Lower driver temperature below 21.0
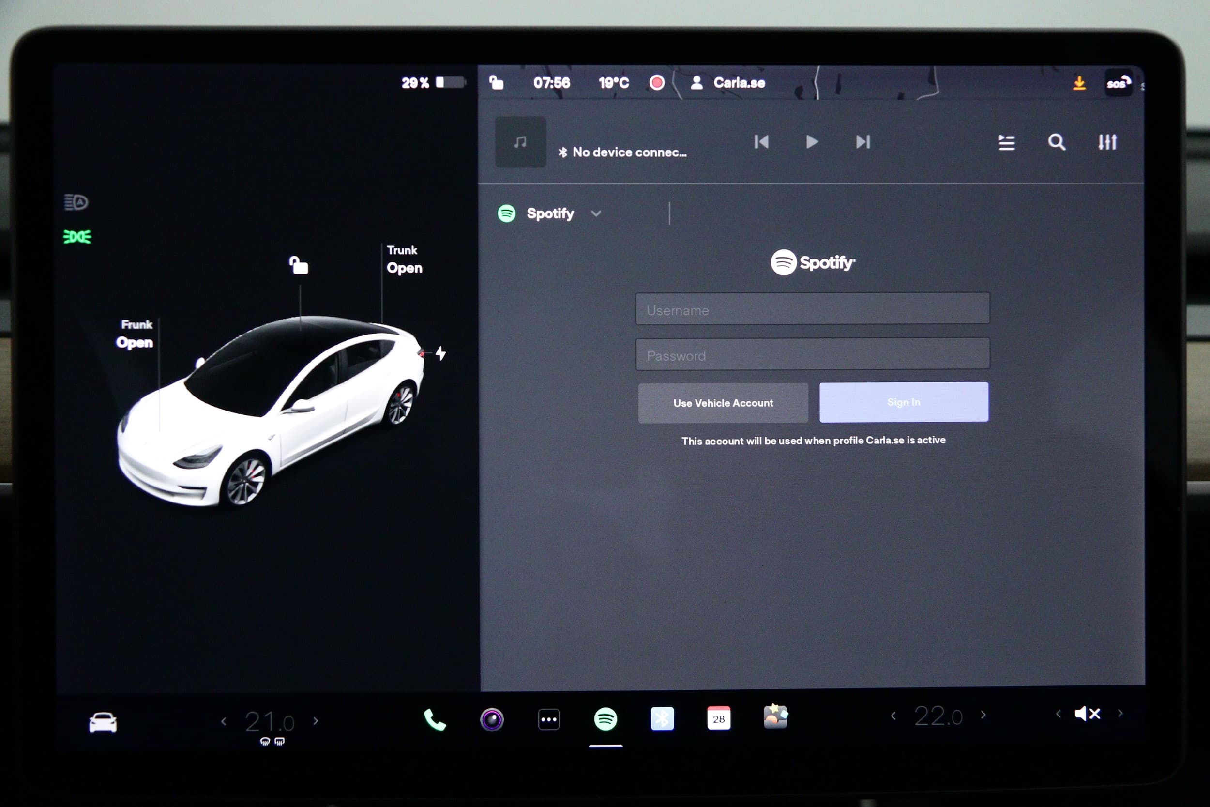This screenshot has width=1210, height=807. (x=223, y=722)
